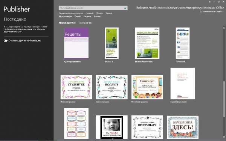This screenshot has width=226, height=141.
Task: Select the colorful labels sheet template
Action: pyautogui.click(x=76, y=123)
